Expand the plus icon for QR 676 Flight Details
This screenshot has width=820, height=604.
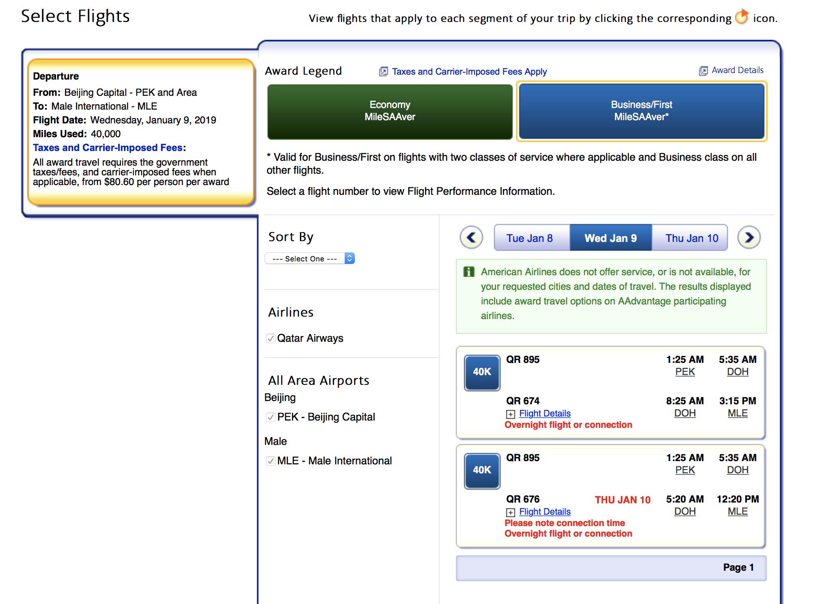point(511,512)
